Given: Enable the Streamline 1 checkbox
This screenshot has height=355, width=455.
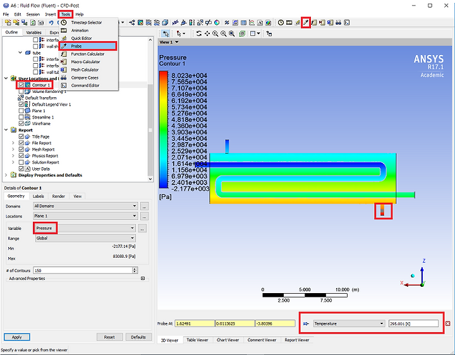Looking at the screenshot, I should [21, 117].
